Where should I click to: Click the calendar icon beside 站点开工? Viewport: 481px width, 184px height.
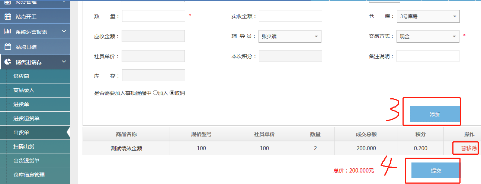click(x=7, y=16)
